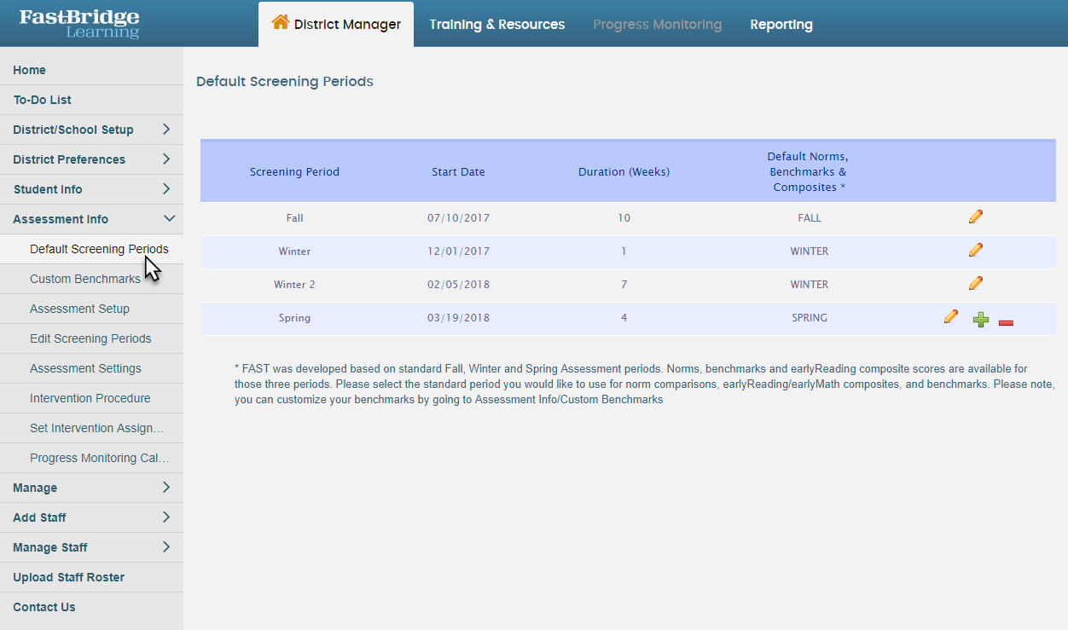Edit the Winter 12/01/2017 row pencil icon

976,250
